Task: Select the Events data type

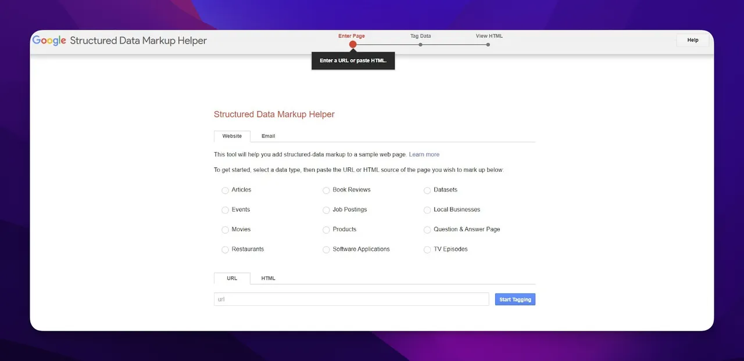Action: [225, 210]
